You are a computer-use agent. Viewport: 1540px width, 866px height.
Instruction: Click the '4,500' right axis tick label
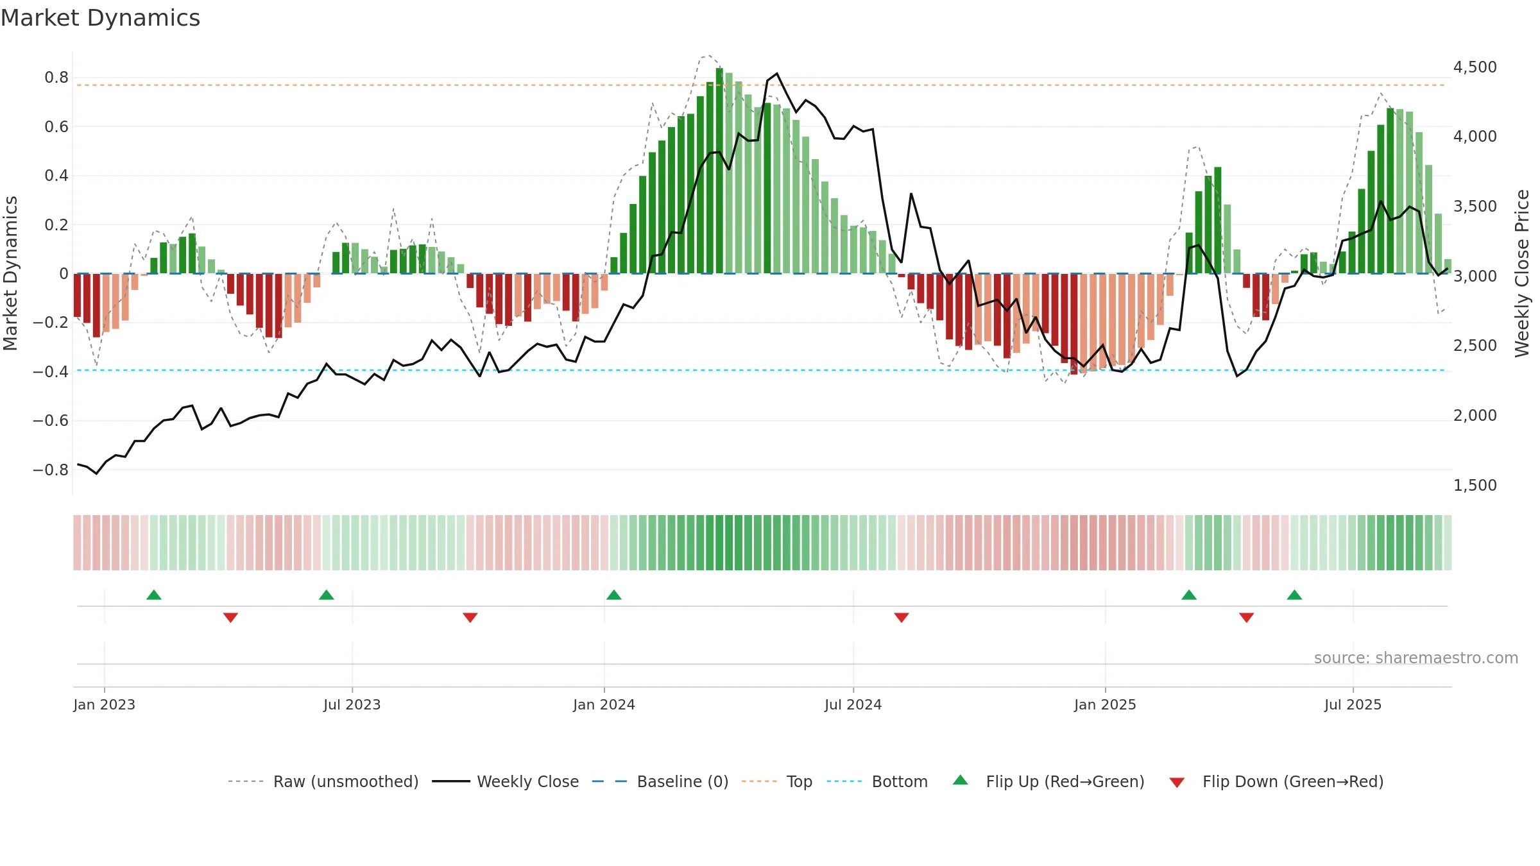coord(1475,67)
